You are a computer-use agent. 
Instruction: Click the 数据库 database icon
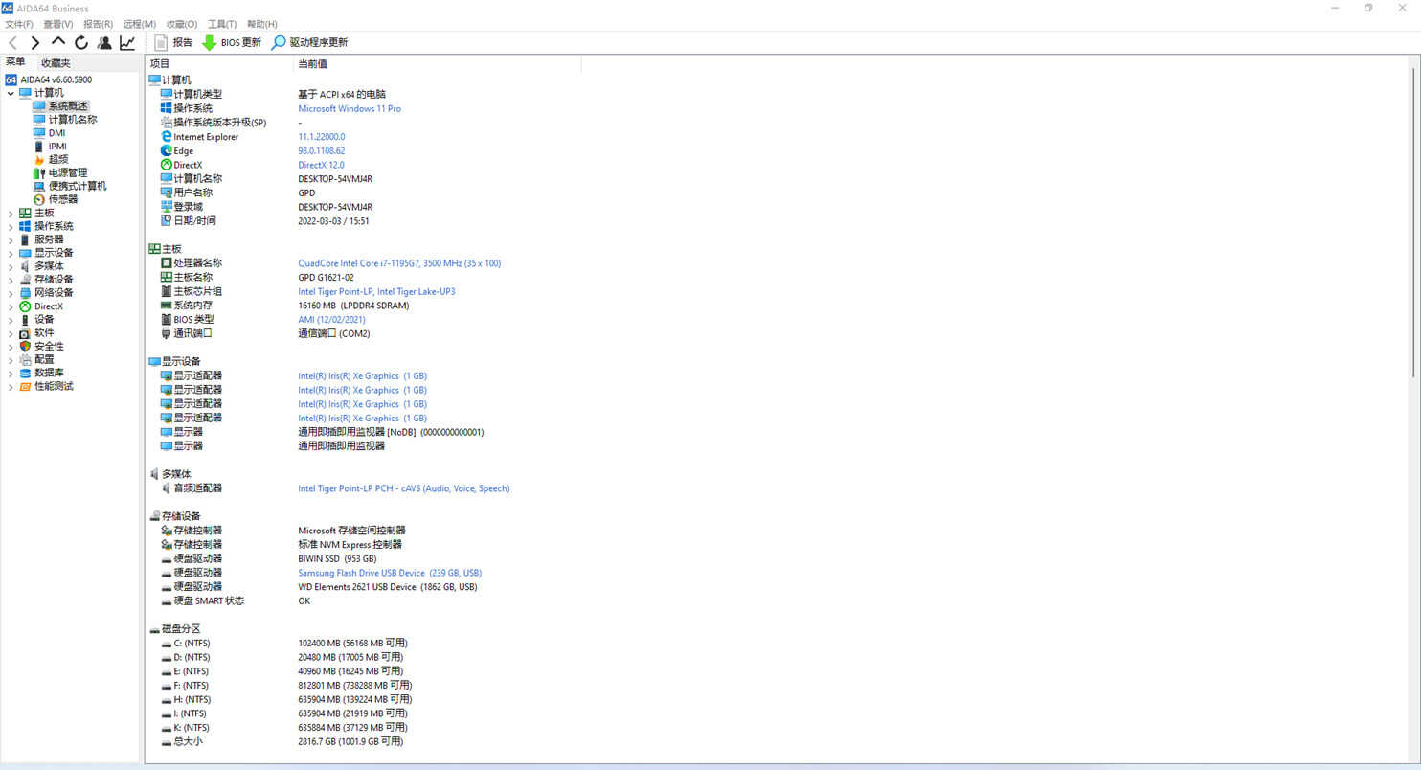[x=25, y=374]
